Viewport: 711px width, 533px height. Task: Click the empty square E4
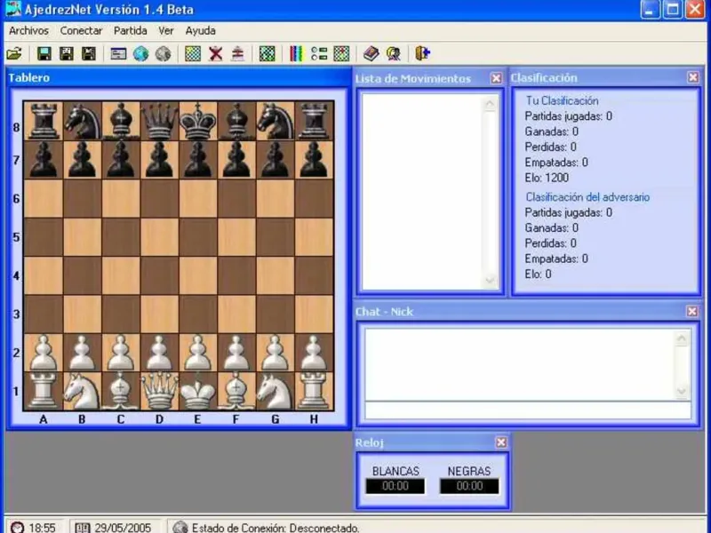(x=197, y=275)
